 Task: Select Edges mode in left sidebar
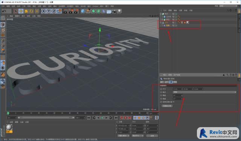pyautogui.click(x=3, y=46)
